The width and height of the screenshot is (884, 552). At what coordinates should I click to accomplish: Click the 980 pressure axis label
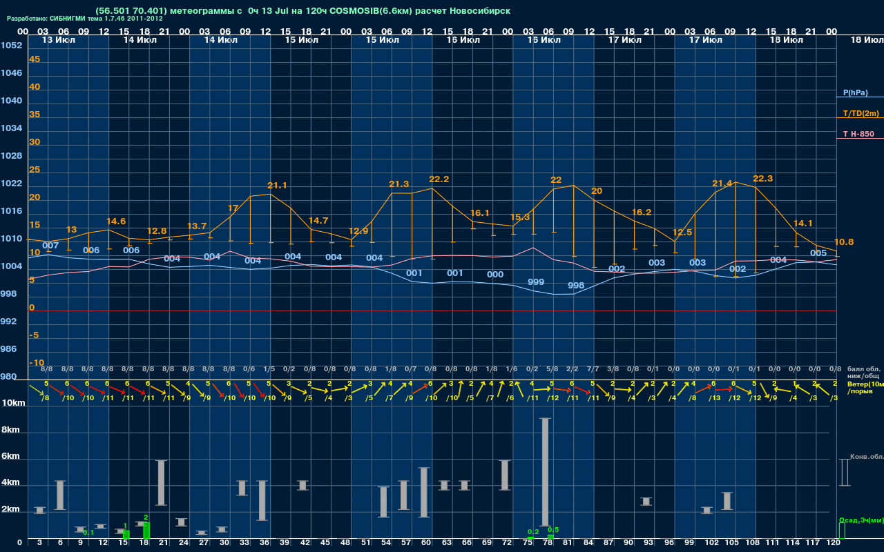coord(9,377)
